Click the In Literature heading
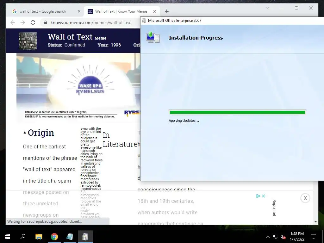The width and height of the screenshot is (324, 243). tap(120, 140)
